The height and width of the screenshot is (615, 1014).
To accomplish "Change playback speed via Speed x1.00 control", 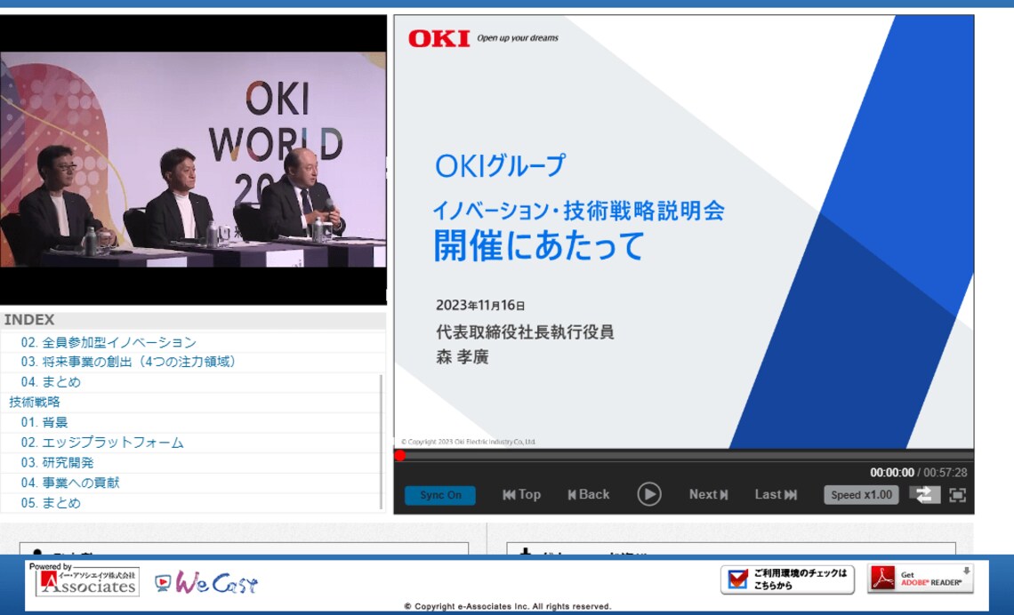I will click(x=859, y=494).
